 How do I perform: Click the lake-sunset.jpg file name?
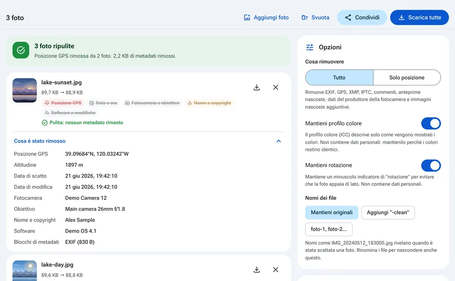(x=62, y=83)
